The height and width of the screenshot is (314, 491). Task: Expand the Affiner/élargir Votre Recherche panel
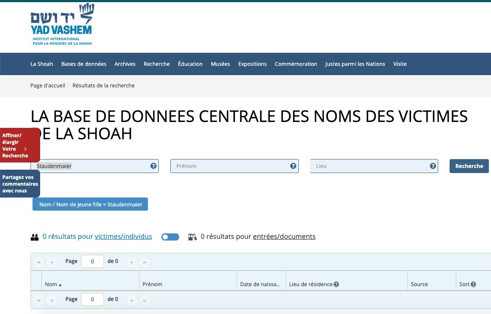tap(19, 145)
